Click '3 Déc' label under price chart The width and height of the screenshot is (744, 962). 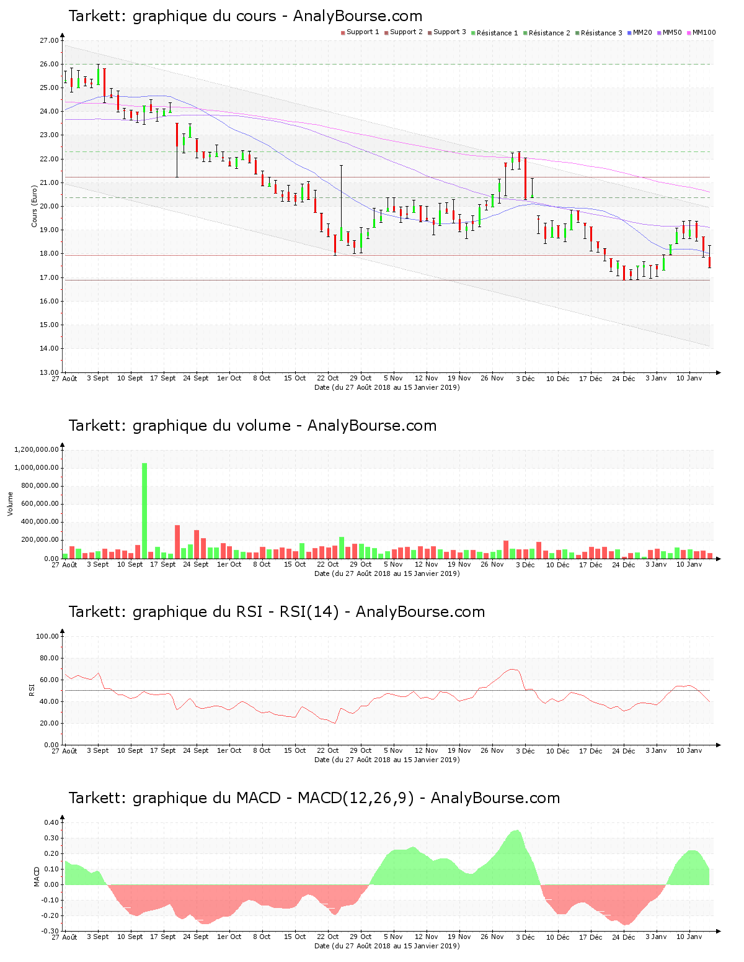tap(525, 378)
